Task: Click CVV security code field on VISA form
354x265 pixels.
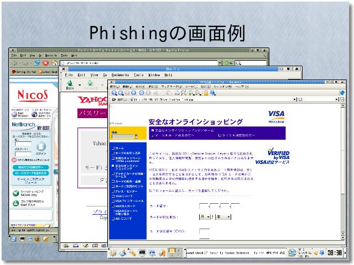Action: tap(205, 231)
